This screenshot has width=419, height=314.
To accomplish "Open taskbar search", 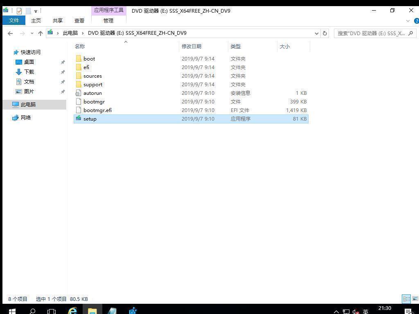I will click(32, 311).
